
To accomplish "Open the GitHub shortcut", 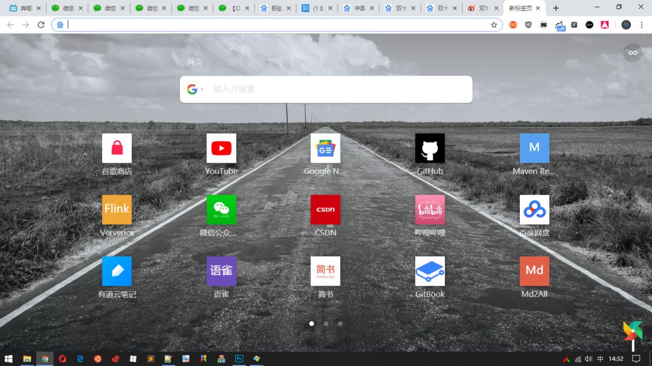I will 430,148.
